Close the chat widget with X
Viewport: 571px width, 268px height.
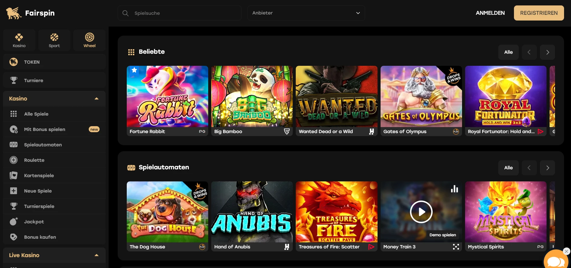coord(566,251)
